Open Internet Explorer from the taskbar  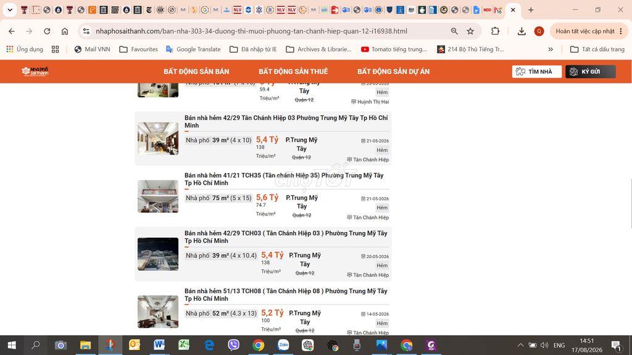pos(209,345)
